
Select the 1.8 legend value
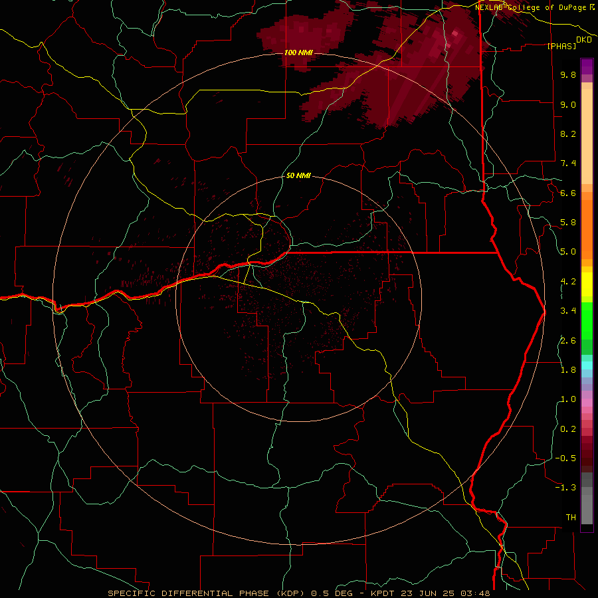pyautogui.click(x=568, y=370)
